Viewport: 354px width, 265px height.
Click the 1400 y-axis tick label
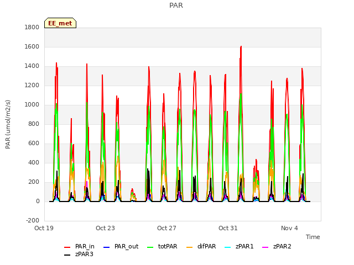pyautogui.click(x=32, y=66)
